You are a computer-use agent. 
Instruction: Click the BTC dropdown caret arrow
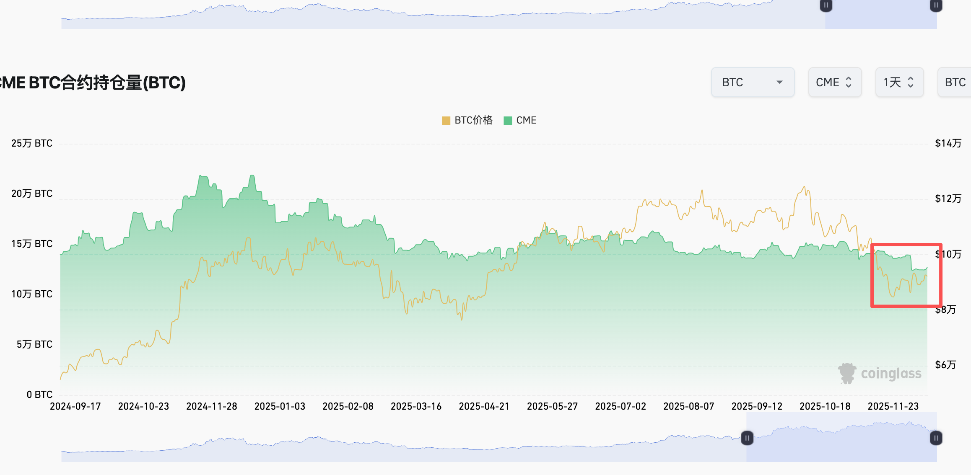779,82
